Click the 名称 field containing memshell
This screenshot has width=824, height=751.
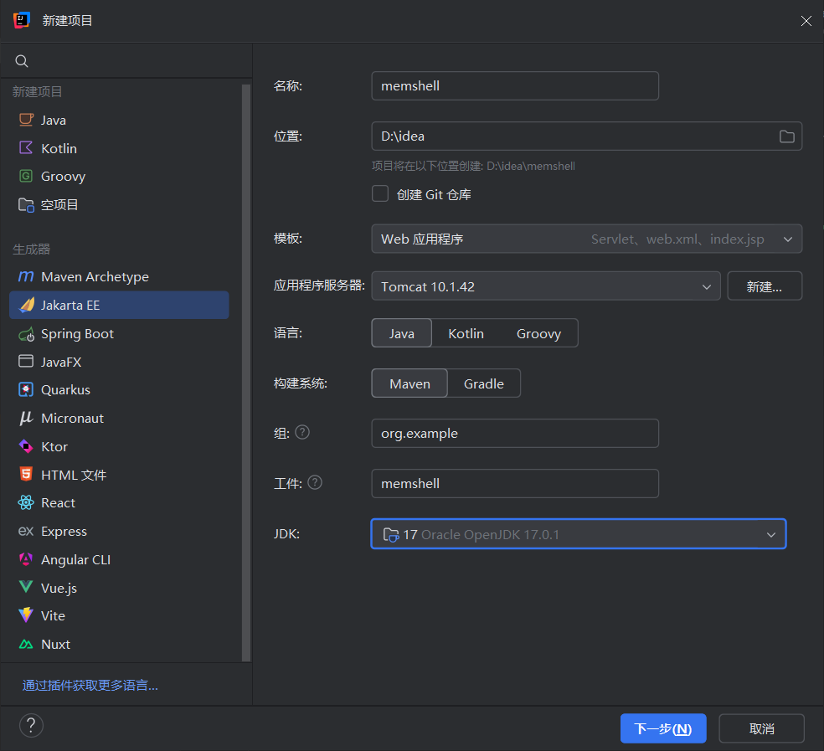514,86
